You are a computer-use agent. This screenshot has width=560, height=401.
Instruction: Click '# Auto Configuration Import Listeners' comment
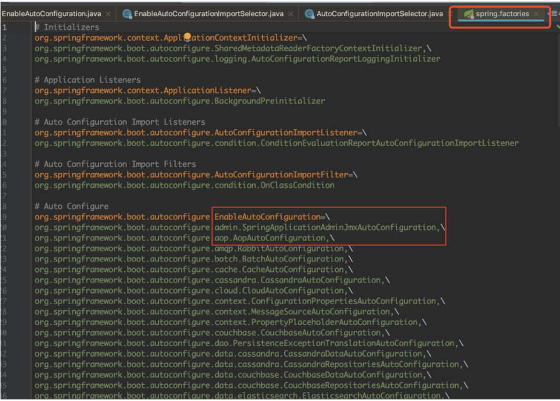point(120,122)
